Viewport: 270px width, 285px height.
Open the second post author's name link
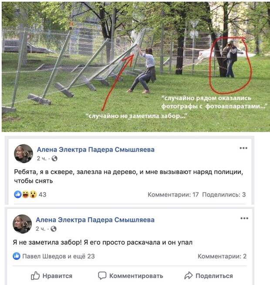click(x=95, y=220)
